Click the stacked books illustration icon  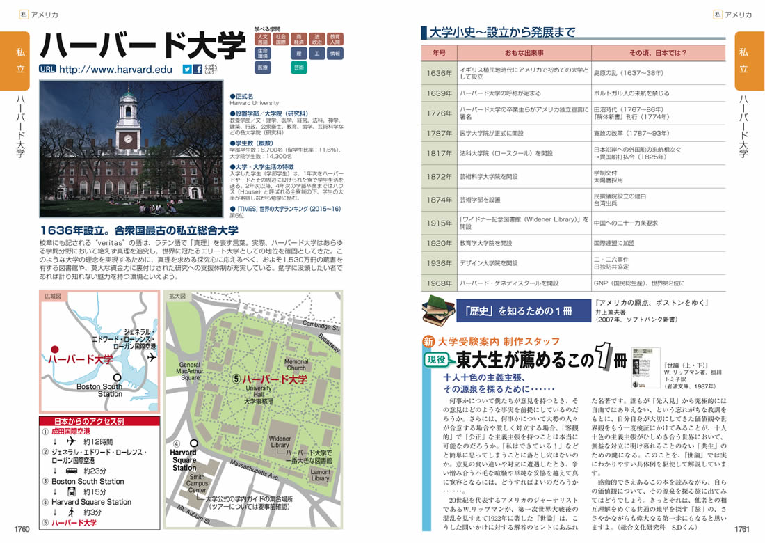coord(437,310)
